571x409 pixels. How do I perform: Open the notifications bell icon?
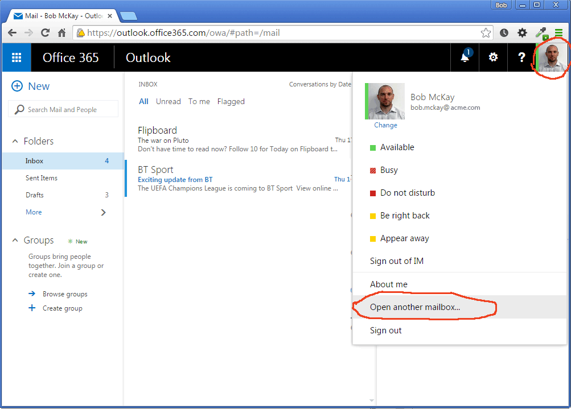[465, 57]
